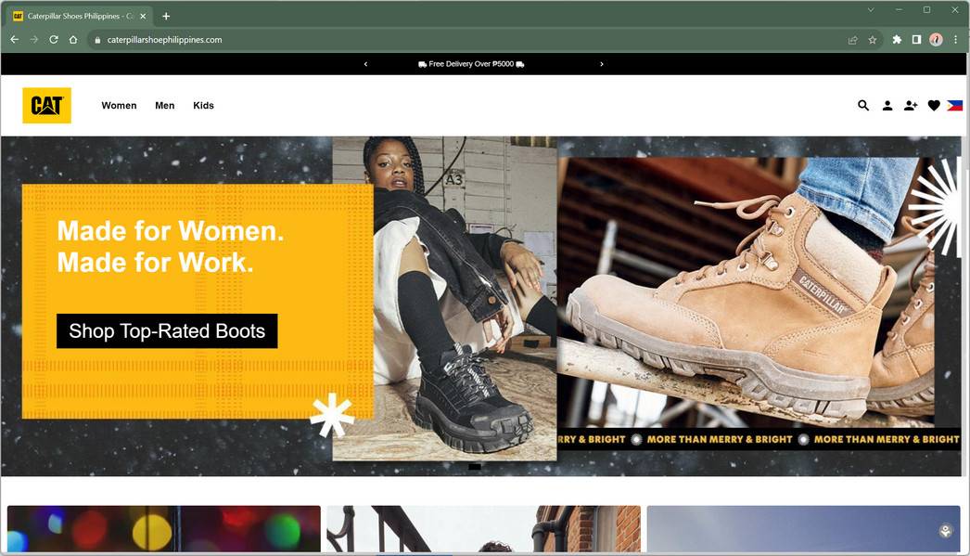Open the Women menu
The width and height of the screenshot is (970, 556).
pyautogui.click(x=119, y=105)
